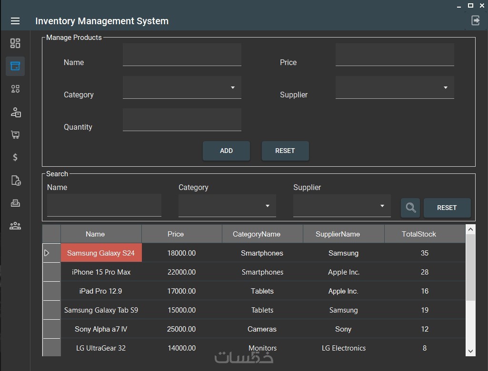Open the hamburger menu
This screenshot has height=371, width=488.
15,21
